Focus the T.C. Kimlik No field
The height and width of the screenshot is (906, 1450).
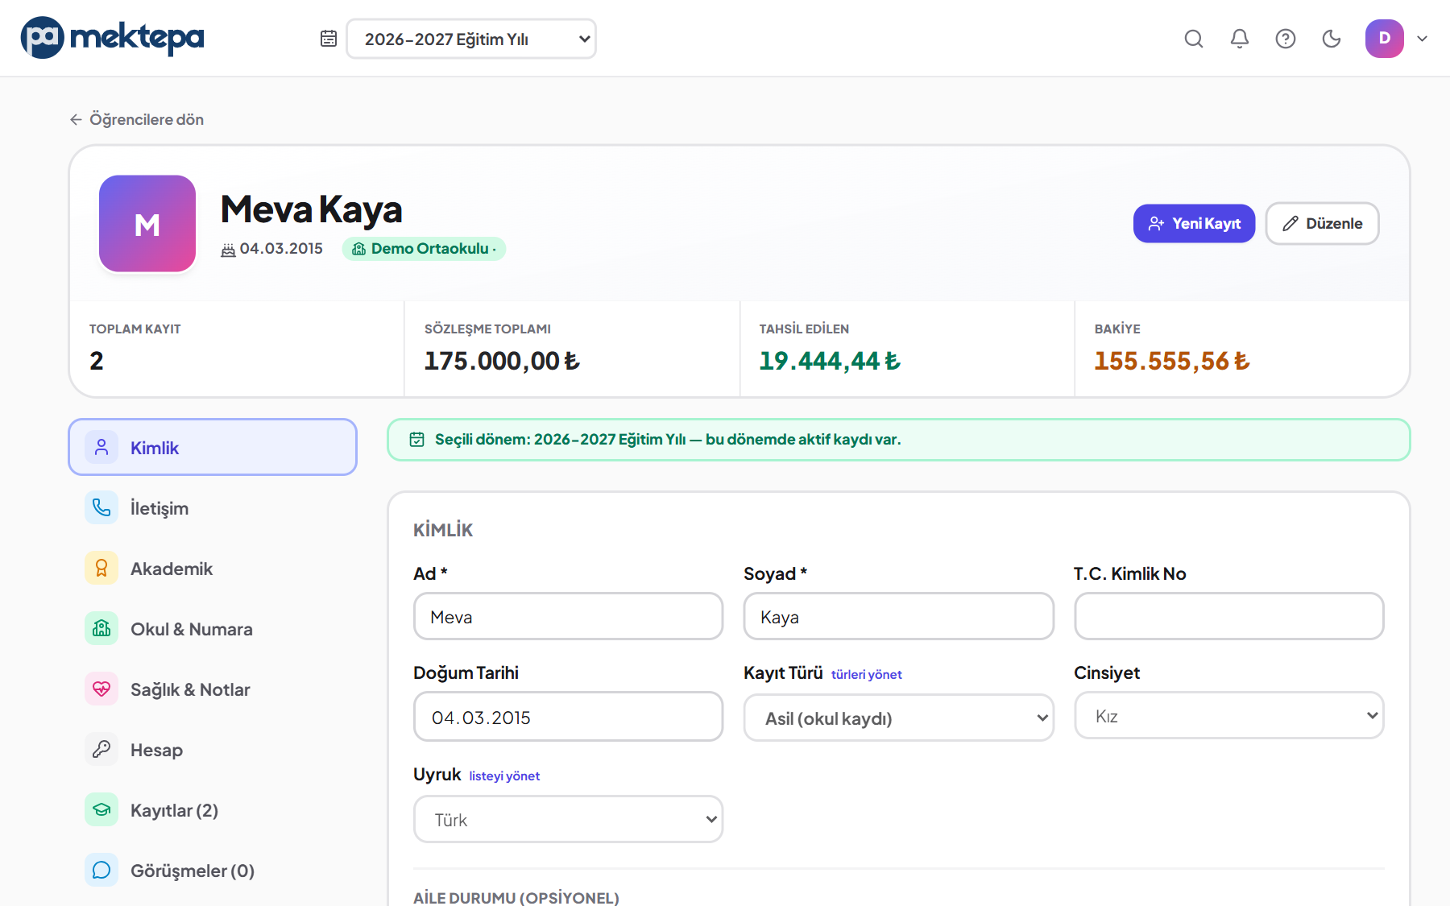(1229, 616)
